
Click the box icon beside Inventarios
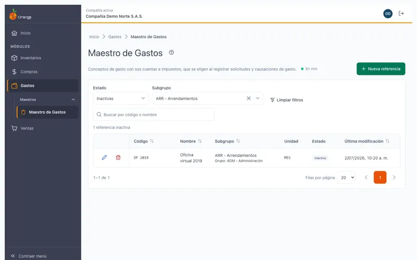pos(15,58)
